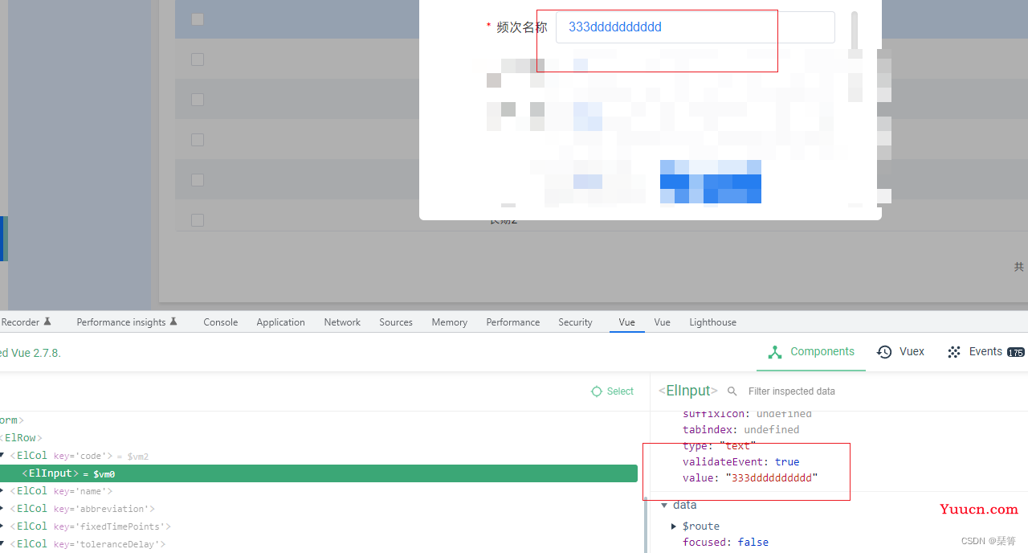Click the <ElInput> heading in the inspector

[x=688, y=391]
